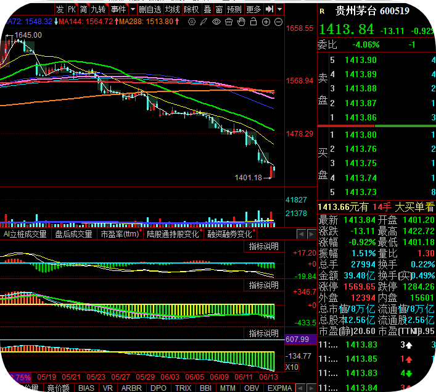Select the VR indicator tab
Viewport: 436px width, 392px height.
[x=108, y=388]
